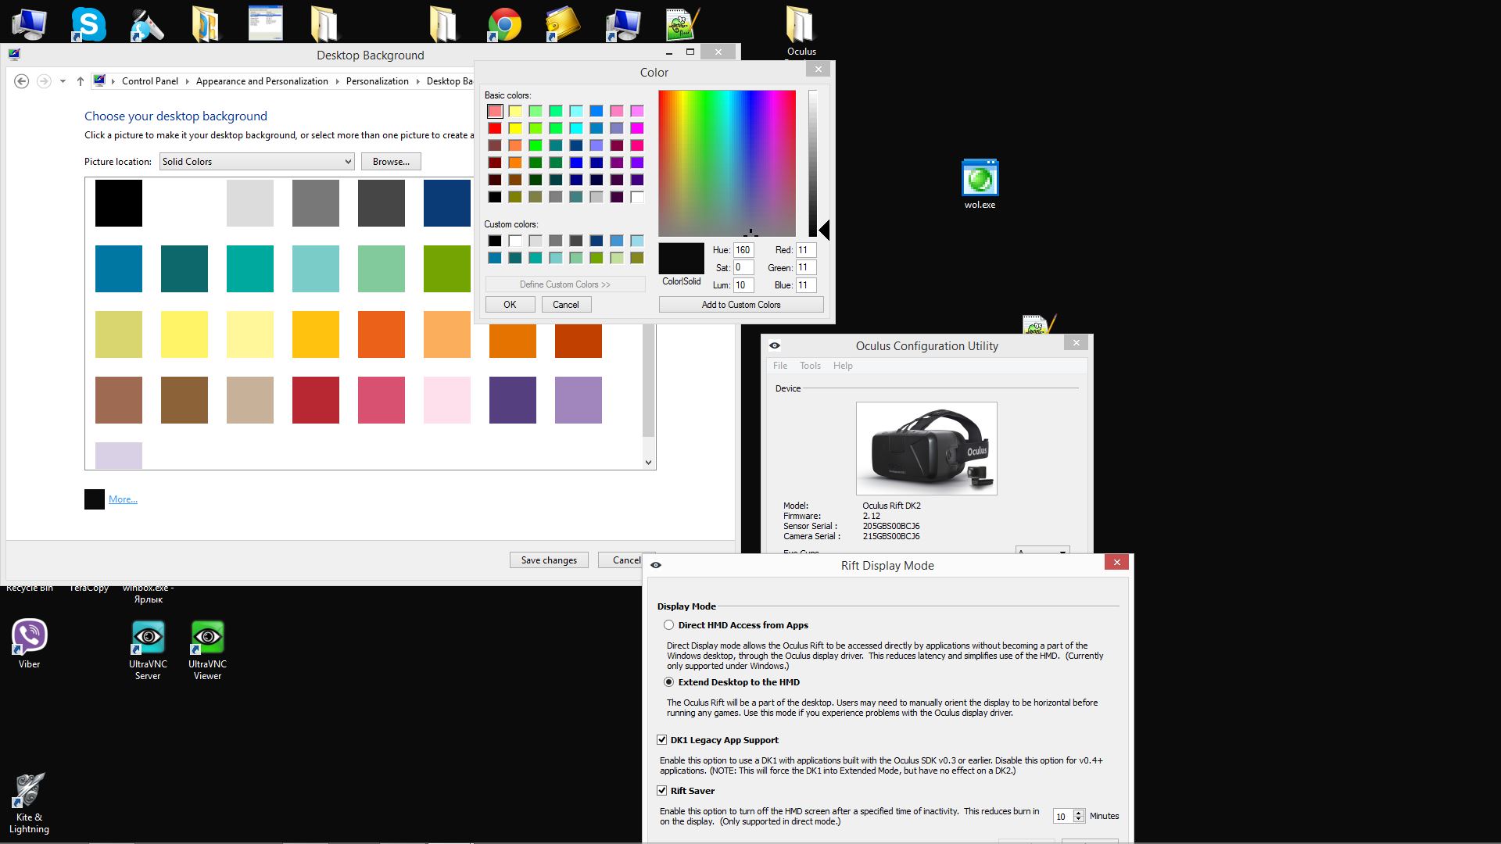Click Browse... button

[x=391, y=162]
